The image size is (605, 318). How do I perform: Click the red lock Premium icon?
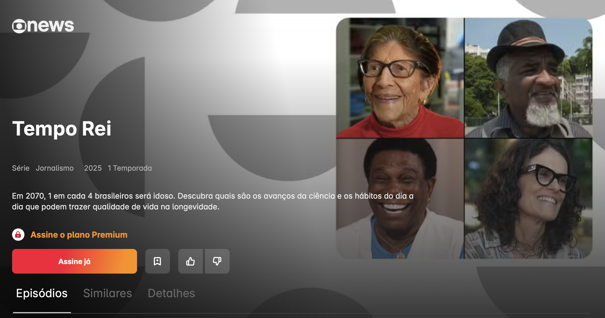(x=18, y=235)
